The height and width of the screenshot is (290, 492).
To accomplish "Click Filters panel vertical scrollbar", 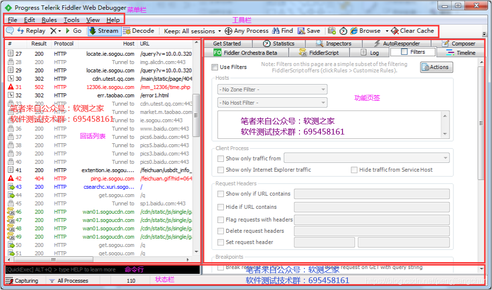I will click(x=481, y=123).
